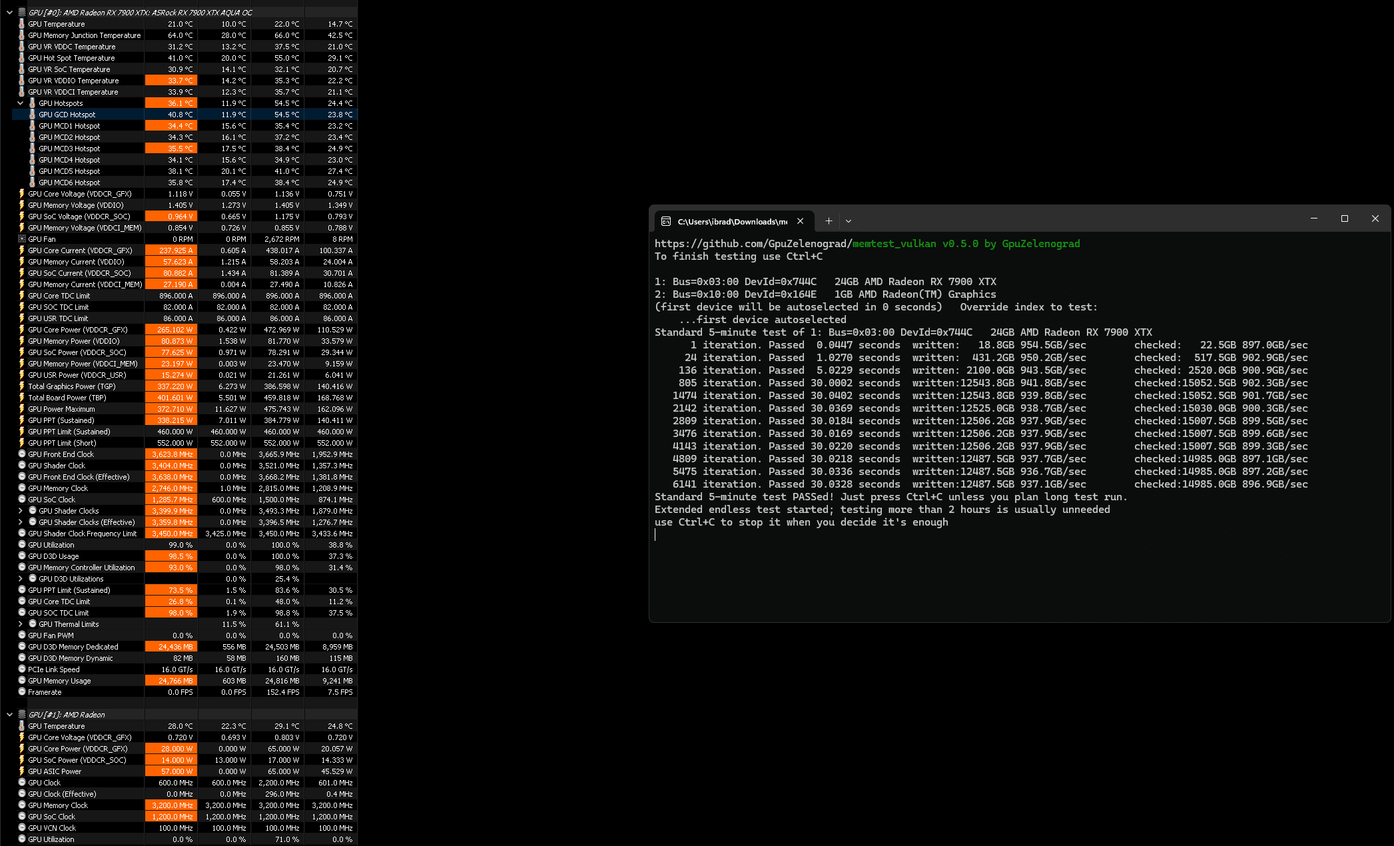The width and height of the screenshot is (1394, 846).
Task: Click the github.com/GpuZelenograd link in terminal
Action: click(x=753, y=244)
